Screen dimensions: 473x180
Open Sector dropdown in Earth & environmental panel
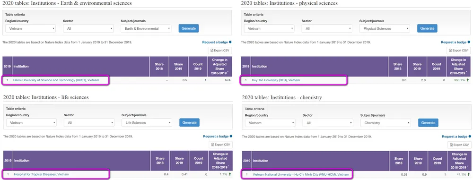[x=88, y=29]
